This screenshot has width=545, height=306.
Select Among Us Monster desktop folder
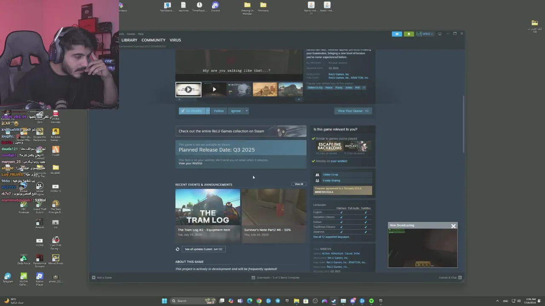247,8
